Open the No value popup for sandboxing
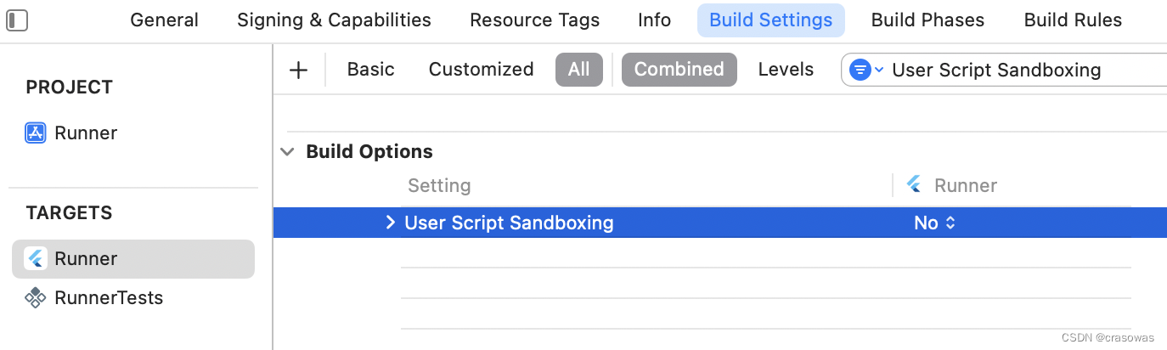 [934, 223]
